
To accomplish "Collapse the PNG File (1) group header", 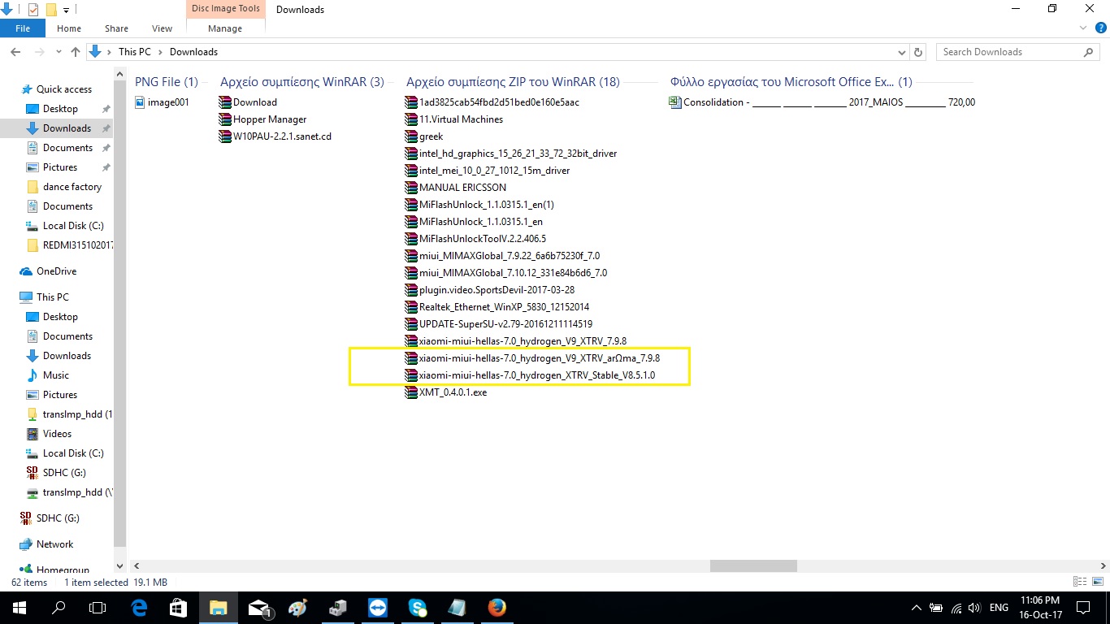I will 167,82.
